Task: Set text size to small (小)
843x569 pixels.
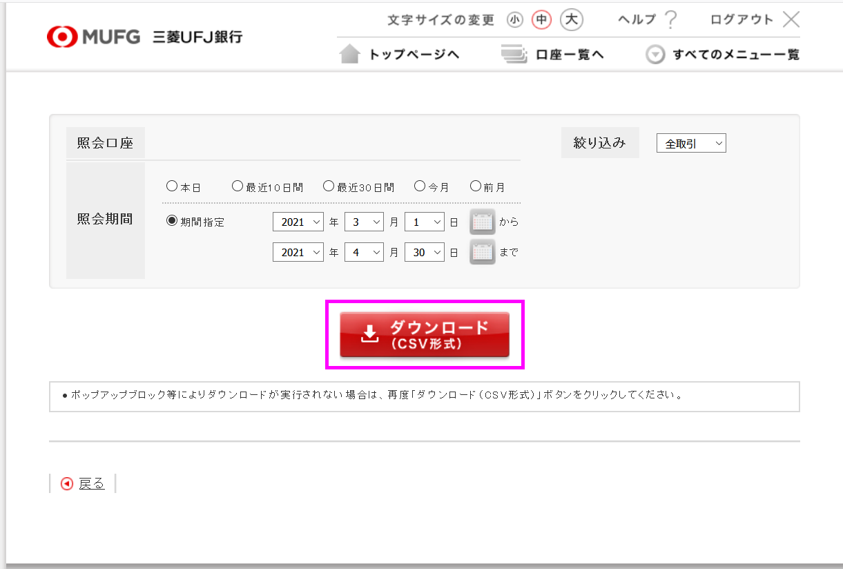Action: click(x=514, y=20)
